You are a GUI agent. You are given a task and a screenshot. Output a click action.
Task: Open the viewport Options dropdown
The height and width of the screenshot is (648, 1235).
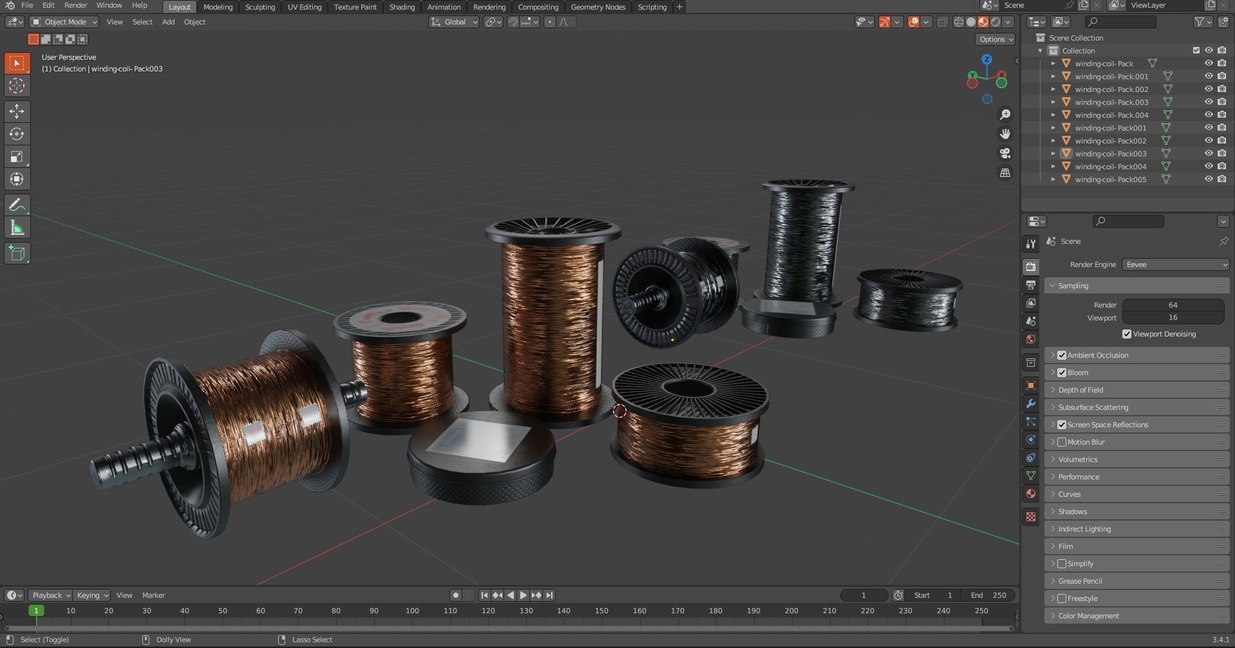point(995,39)
